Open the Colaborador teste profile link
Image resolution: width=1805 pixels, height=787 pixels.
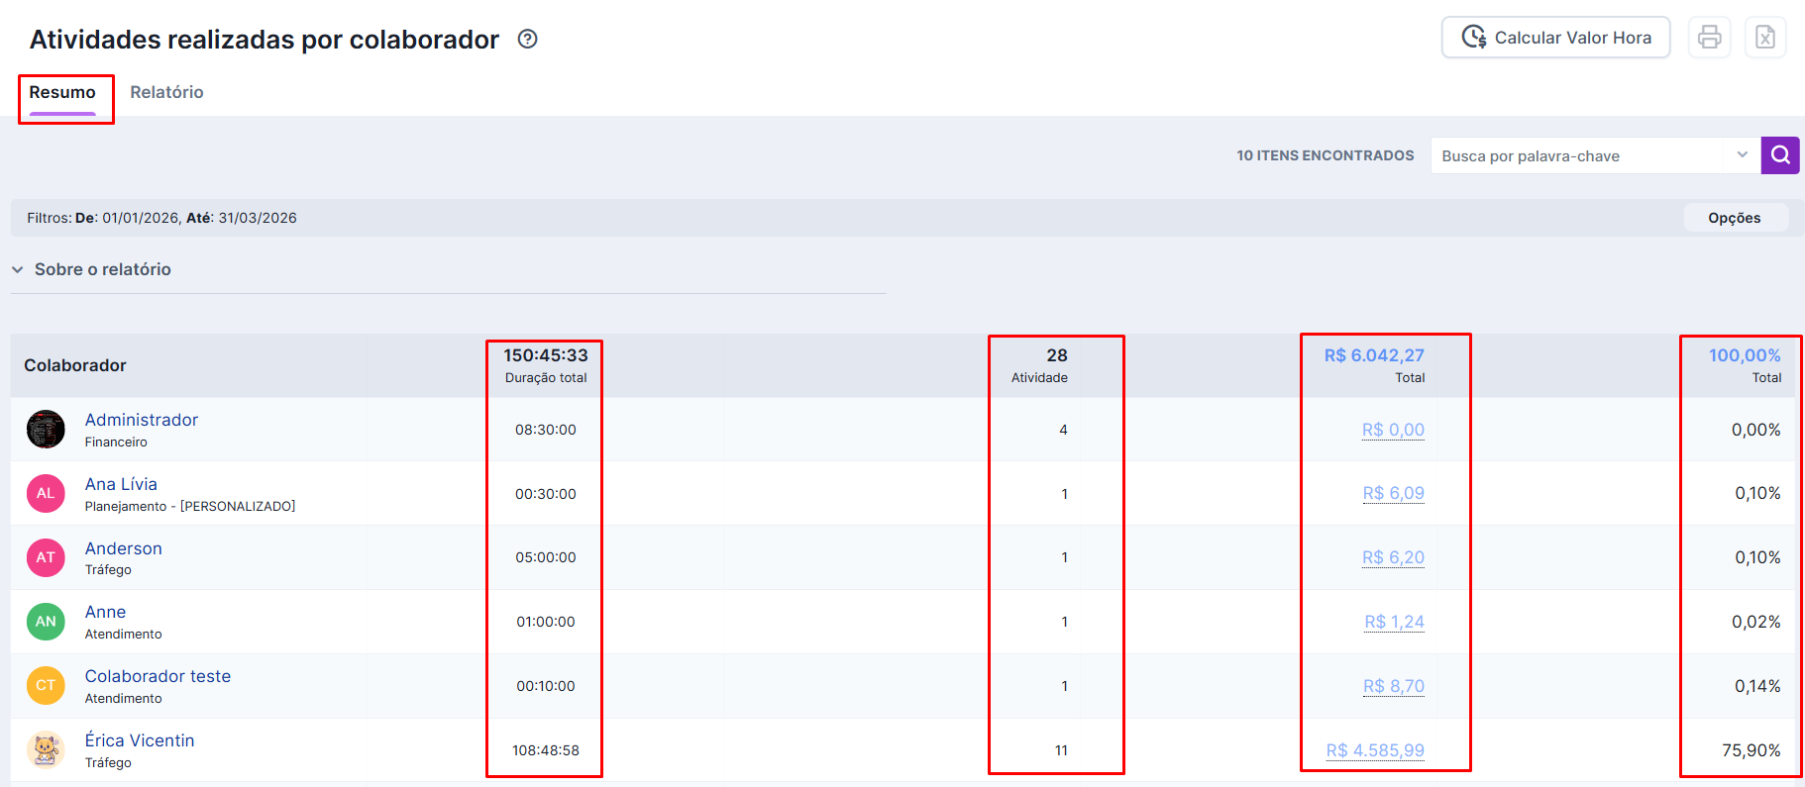coord(158,676)
